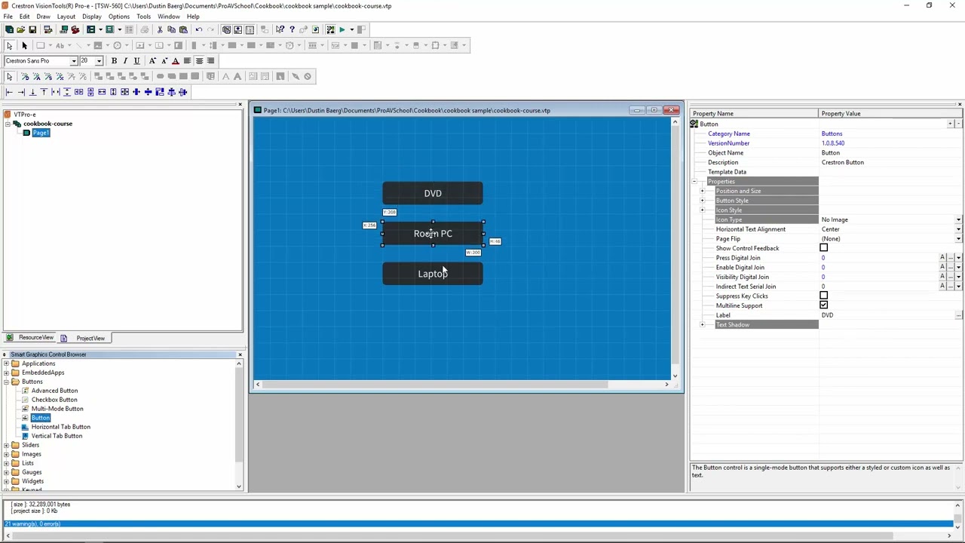965x543 pixels.
Task: Click the forbidden circle icon in the toolbar
Action: (308, 76)
